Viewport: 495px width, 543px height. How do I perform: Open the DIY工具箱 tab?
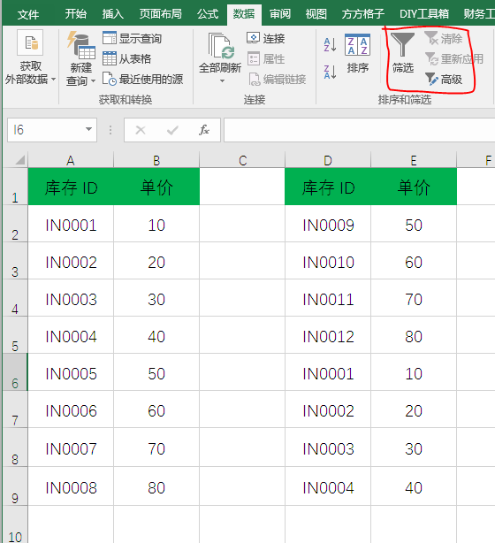click(424, 14)
